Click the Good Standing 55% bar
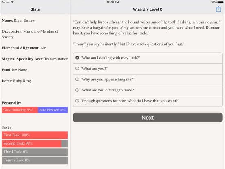This screenshot has height=169, width=225. [20, 110]
